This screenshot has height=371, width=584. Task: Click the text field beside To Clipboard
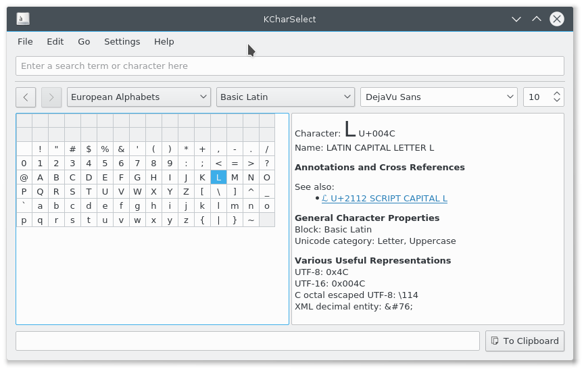247,341
